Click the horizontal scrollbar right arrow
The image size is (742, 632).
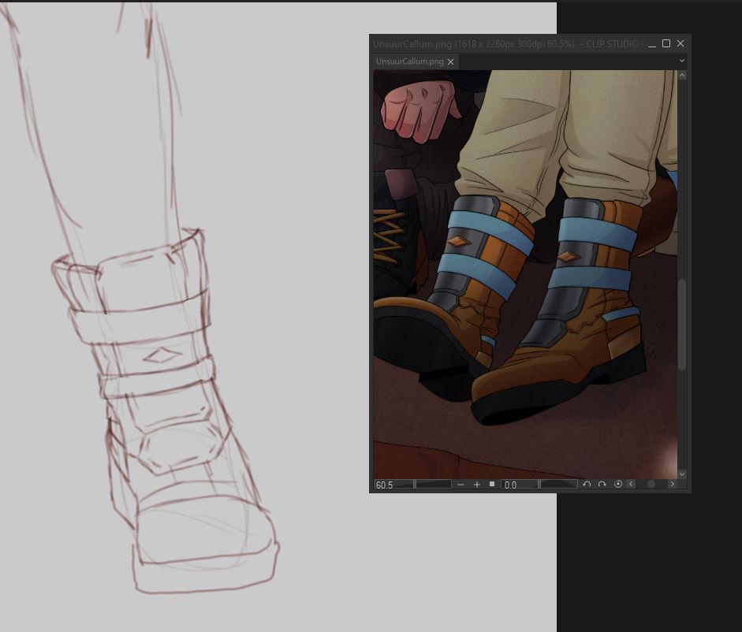672,484
